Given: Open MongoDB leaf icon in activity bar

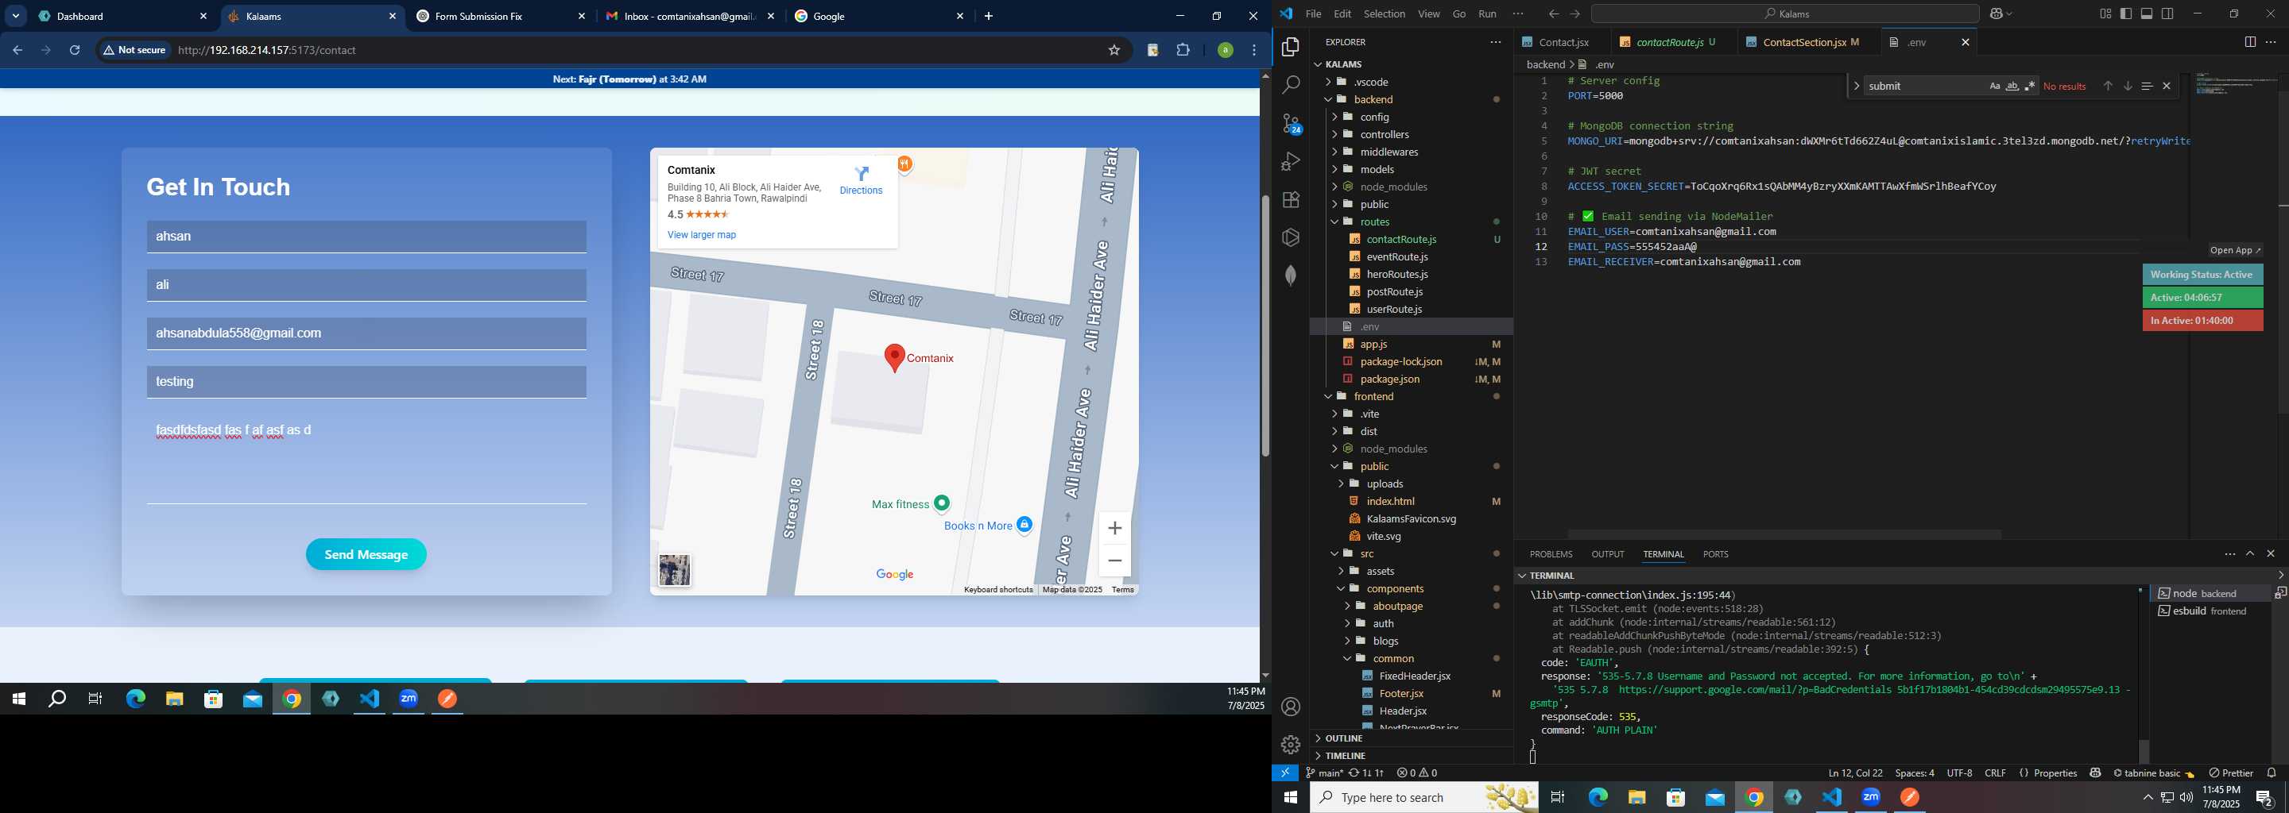Looking at the screenshot, I should 1290,276.
